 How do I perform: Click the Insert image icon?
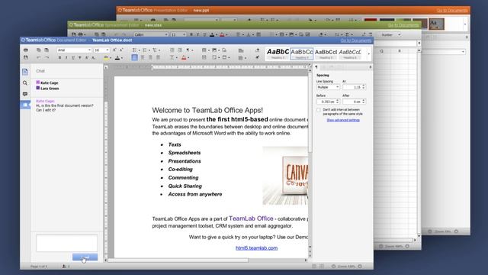tap(214, 50)
